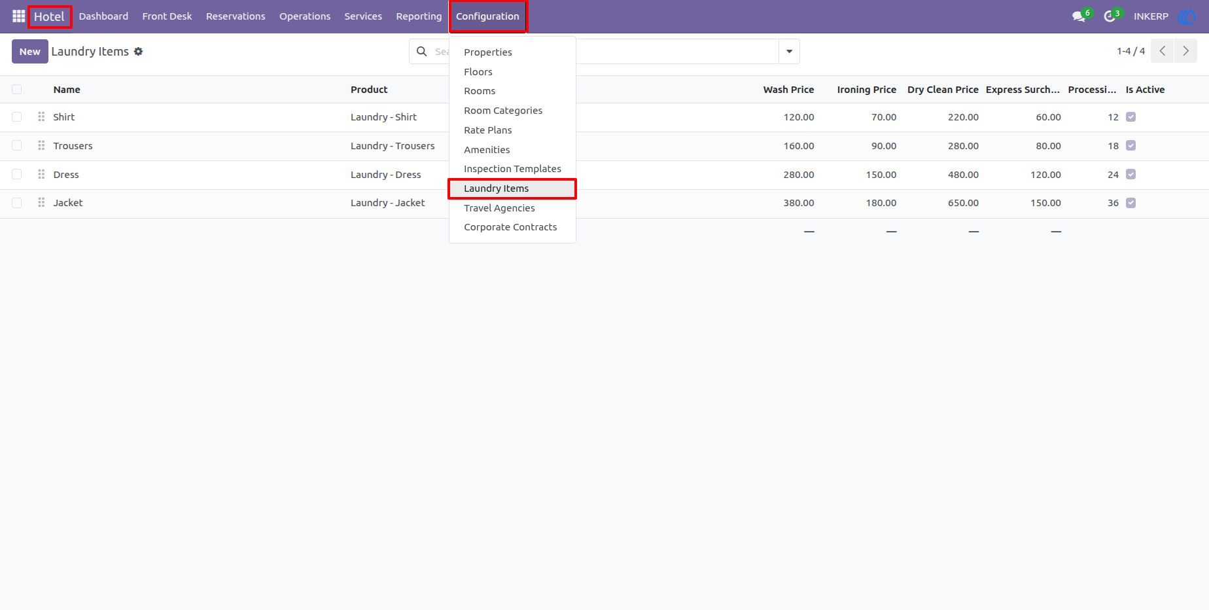Screen dimensions: 1209x610
Task: Sort by the Wash Price column header
Action: click(788, 90)
